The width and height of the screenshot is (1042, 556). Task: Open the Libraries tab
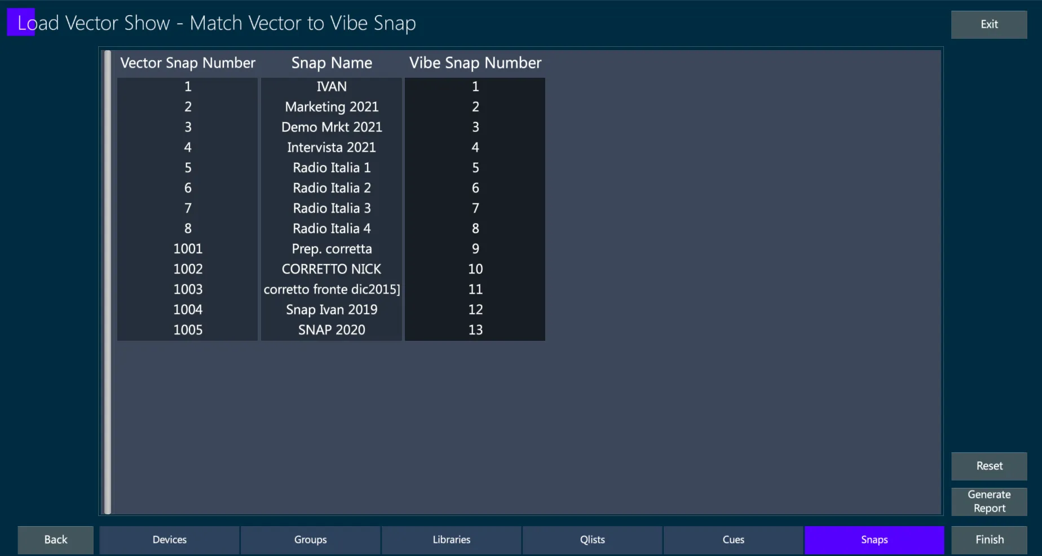click(452, 540)
